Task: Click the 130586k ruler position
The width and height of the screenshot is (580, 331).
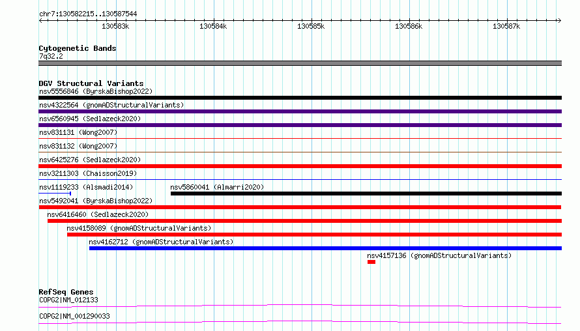Action: tap(409, 26)
